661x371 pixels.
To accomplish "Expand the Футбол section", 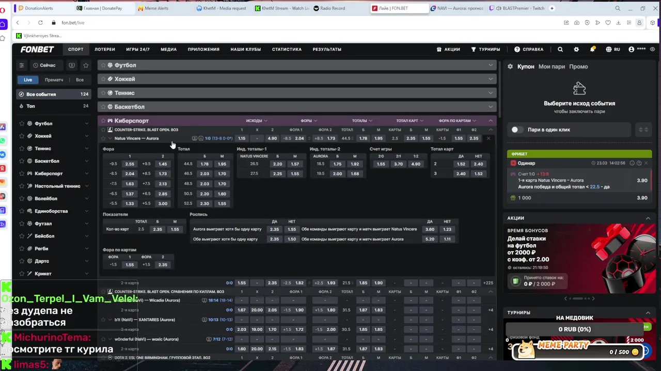I will 491,65.
